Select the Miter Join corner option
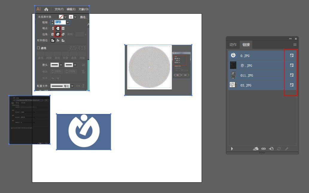 pos(53,34)
